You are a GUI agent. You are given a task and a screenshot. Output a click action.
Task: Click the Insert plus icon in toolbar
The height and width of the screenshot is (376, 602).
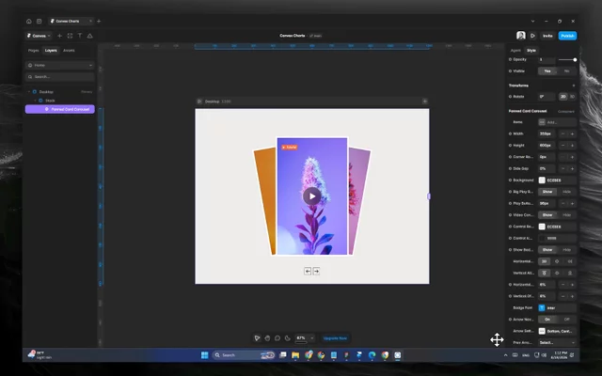pyautogui.click(x=59, y=36)
